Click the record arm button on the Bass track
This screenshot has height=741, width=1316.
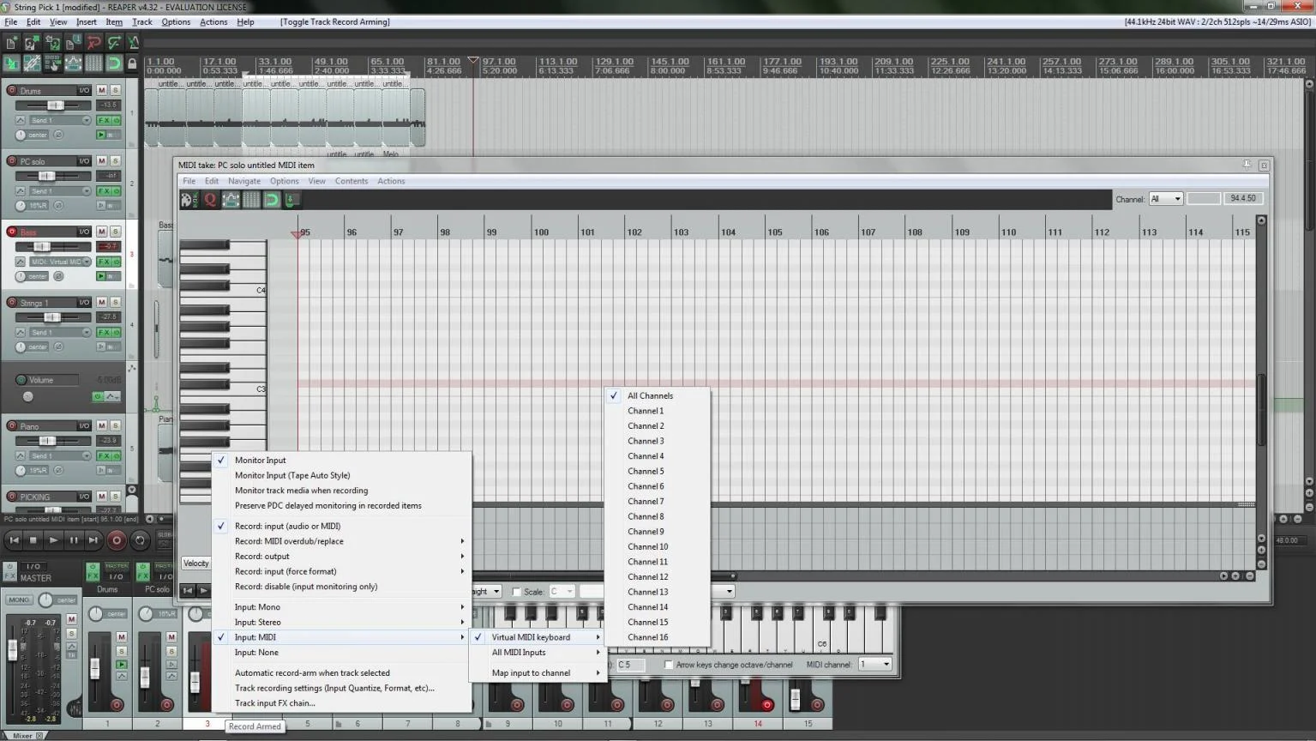pos(12,232)
